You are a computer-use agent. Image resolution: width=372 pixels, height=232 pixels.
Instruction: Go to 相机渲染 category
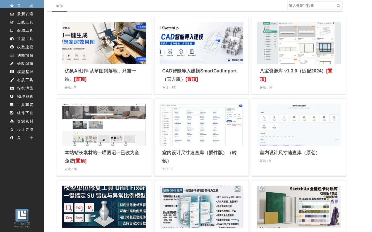pos(22,88)
